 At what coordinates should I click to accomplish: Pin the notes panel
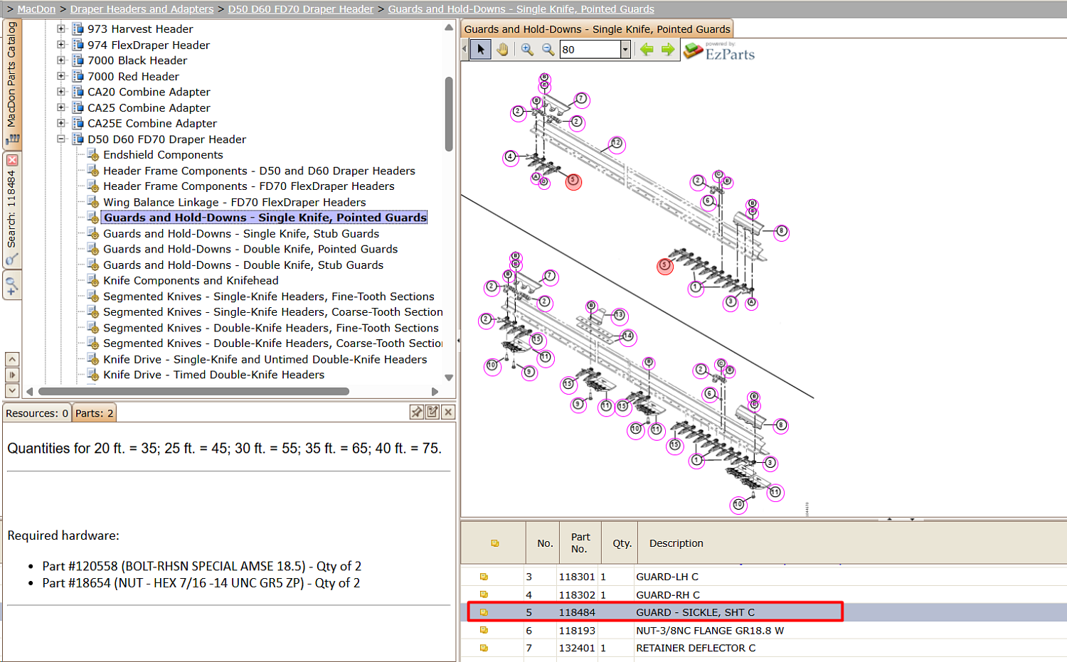[417, 412]
